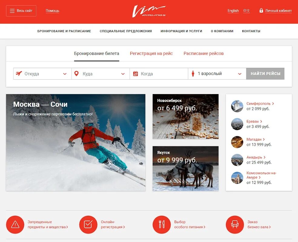The image size is (298, 242).
Task: Open the hamburger menu icon beside Весь сайт
Action: (12, 11)
